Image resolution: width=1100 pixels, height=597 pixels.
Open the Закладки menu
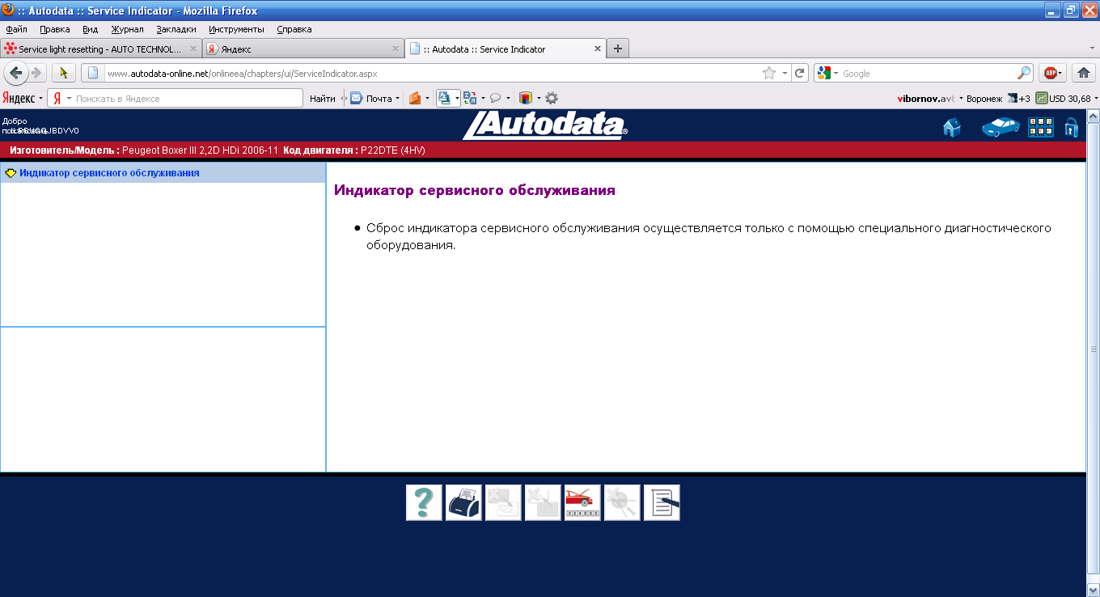176,29
